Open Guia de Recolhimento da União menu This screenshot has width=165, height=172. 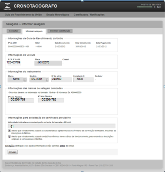(x=23, y=15)
